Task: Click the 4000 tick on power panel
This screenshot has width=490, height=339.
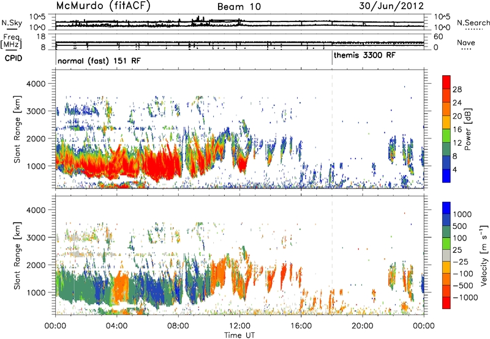Action: coord(36,84)
